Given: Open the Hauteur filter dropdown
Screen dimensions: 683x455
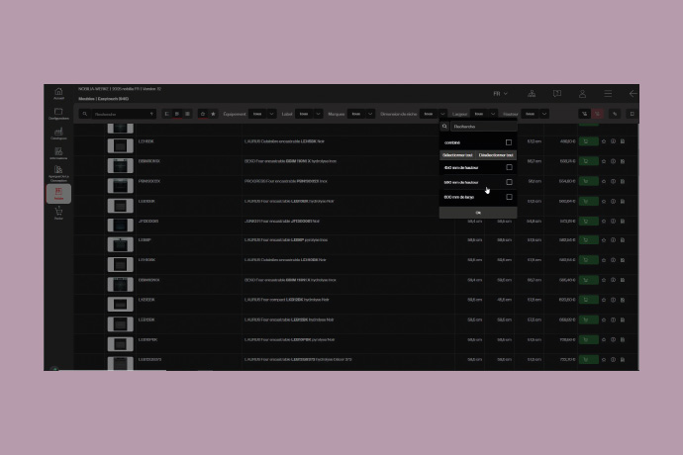Looking at the screenshot, I should coord(535,114).
